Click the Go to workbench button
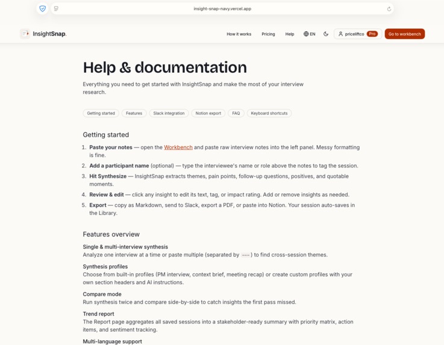 pos(405,34)
